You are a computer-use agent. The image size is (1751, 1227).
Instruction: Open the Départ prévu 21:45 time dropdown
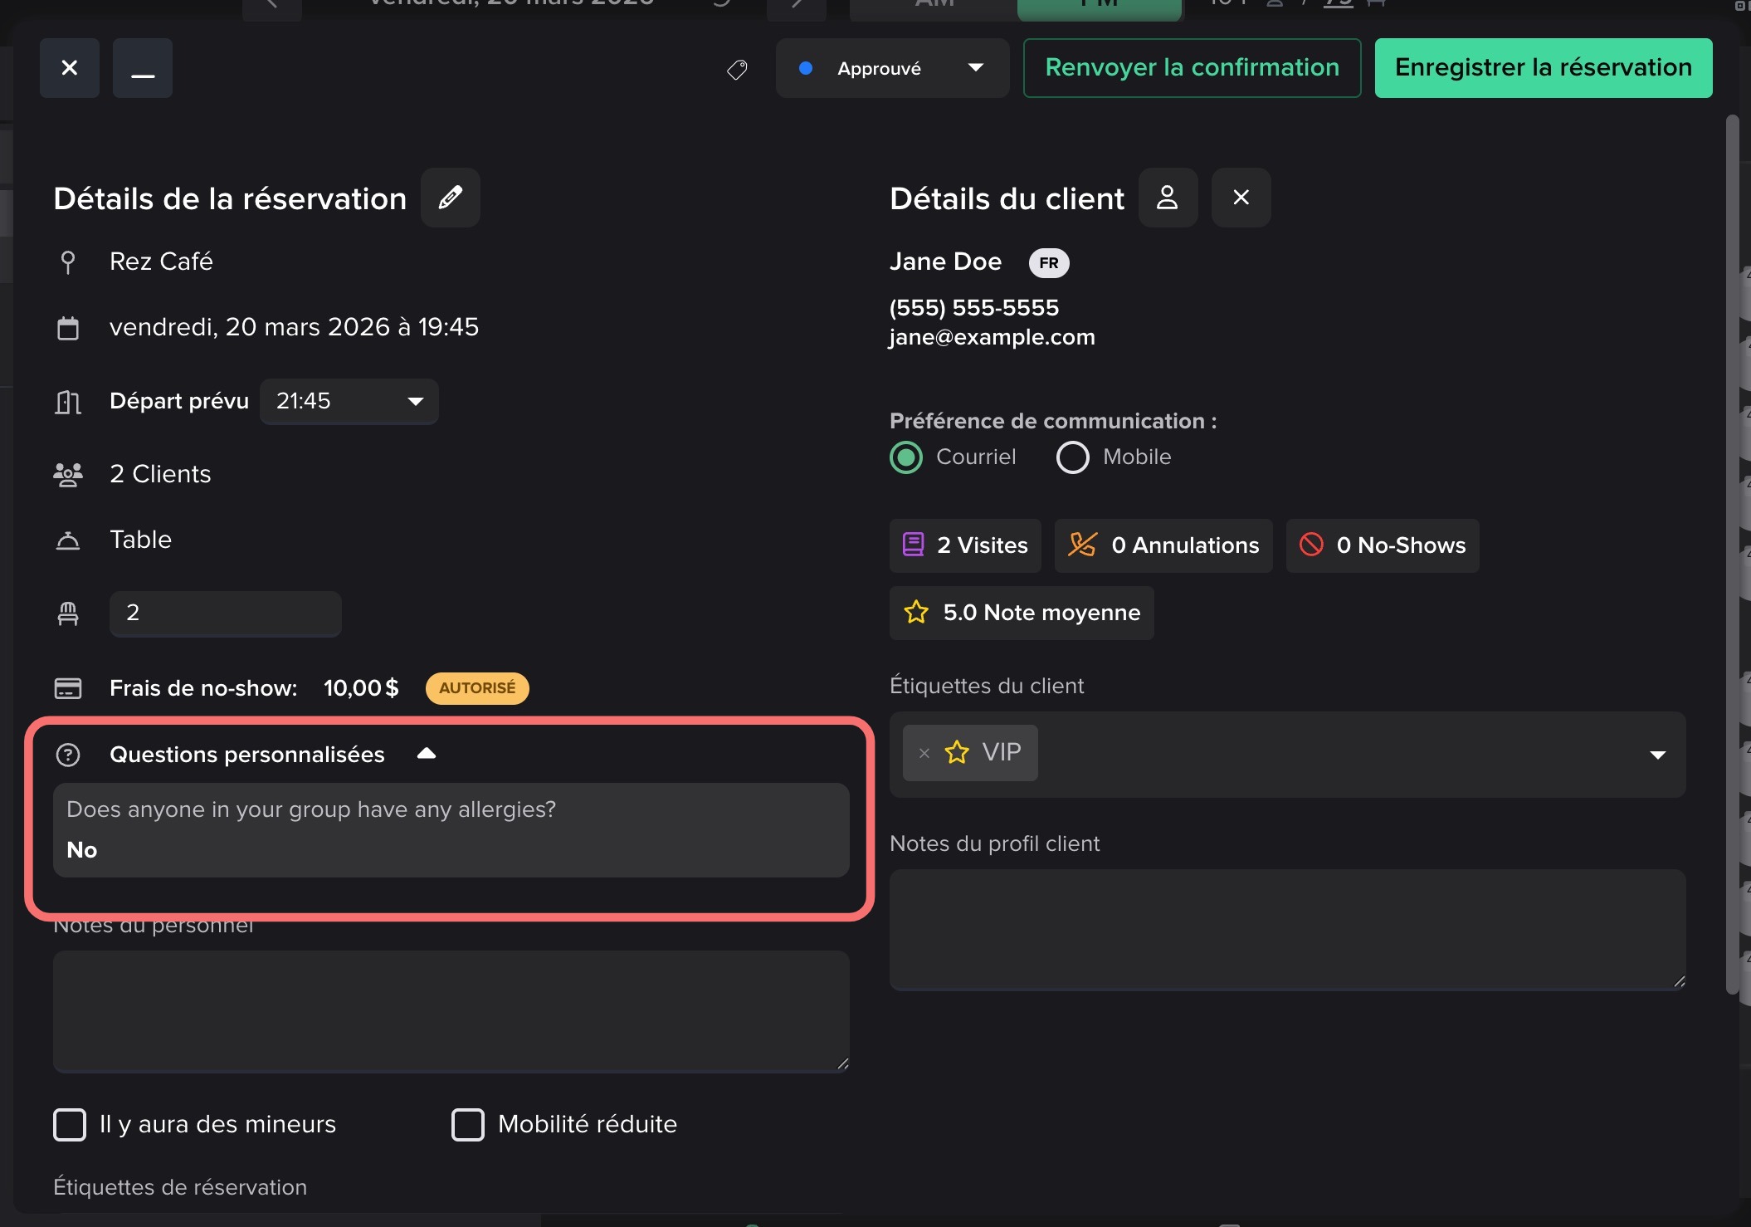349,402
